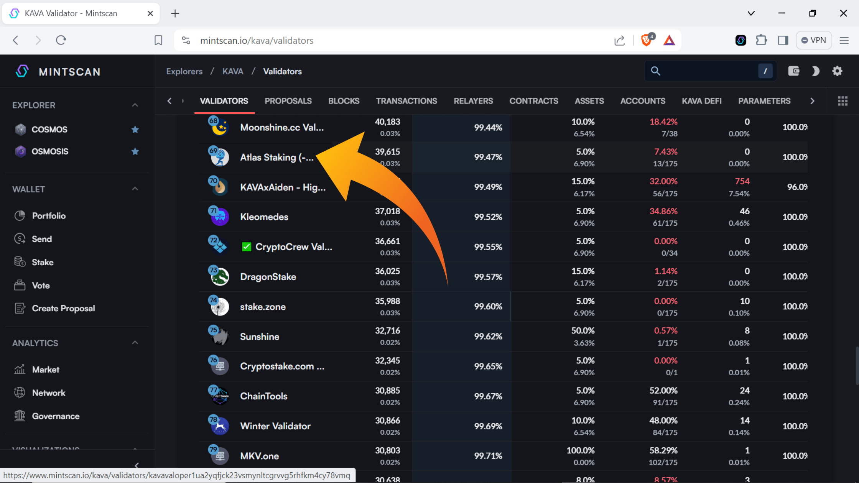This screenshot has height=483, width=859.
Task: Toggle dark mode with the moon icon
Action: tap(815, 71)
